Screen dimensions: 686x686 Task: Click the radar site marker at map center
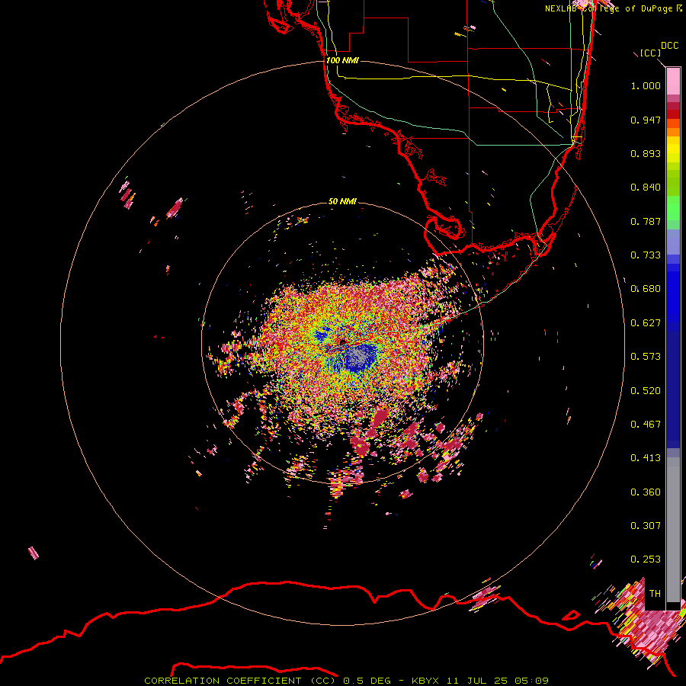343,341
